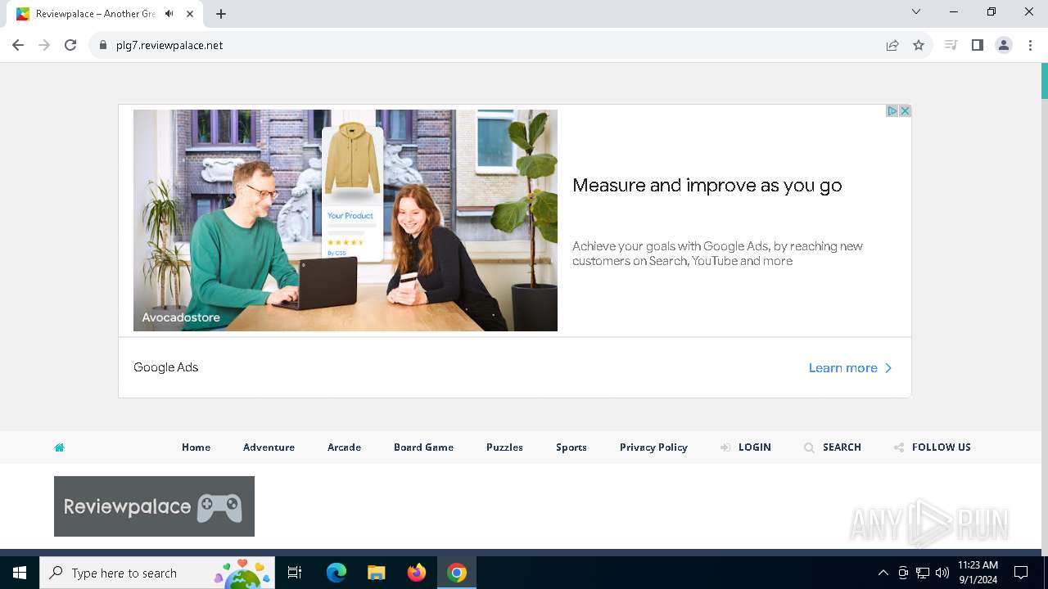Open the Home menu item
Image resolution: width=1048 pixels, height=589 pixels.
click(x=196, y=447)
